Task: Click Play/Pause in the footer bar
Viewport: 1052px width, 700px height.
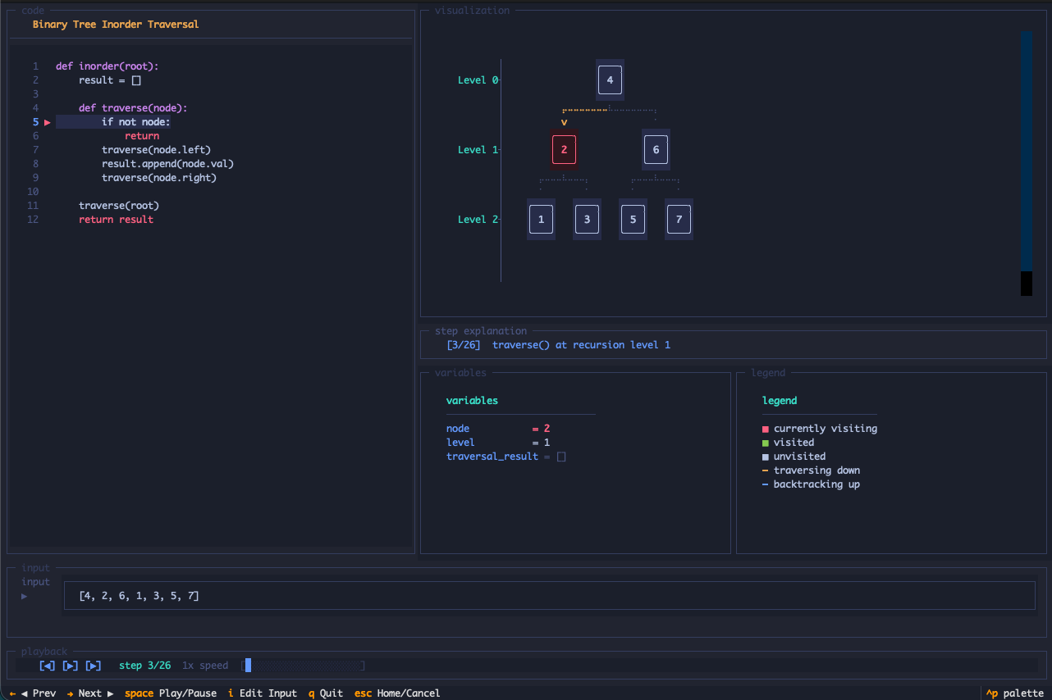Action: (171, 693)
